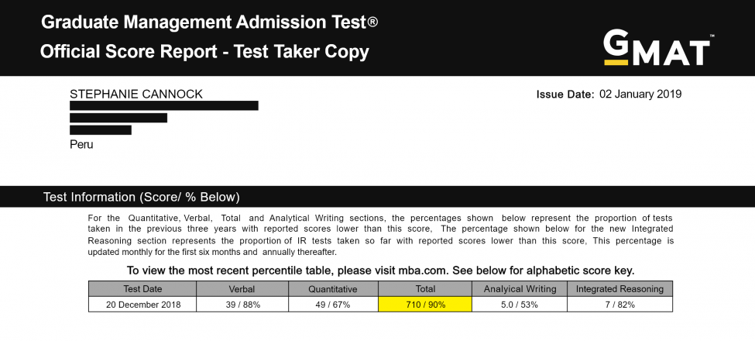This screenshot has width=755, height=341.
Task: Click the country text Peru
Action: pyautogui.click(x=81, y=144)
